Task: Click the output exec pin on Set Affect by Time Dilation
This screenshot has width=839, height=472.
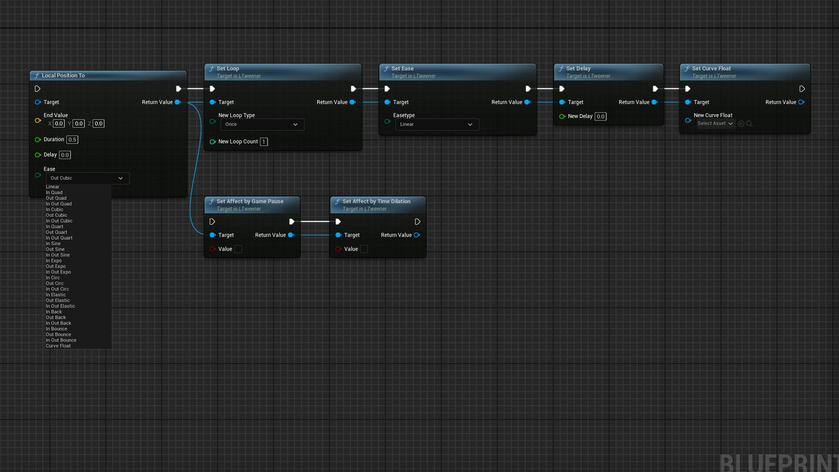Action: click(x=418, y=222)
